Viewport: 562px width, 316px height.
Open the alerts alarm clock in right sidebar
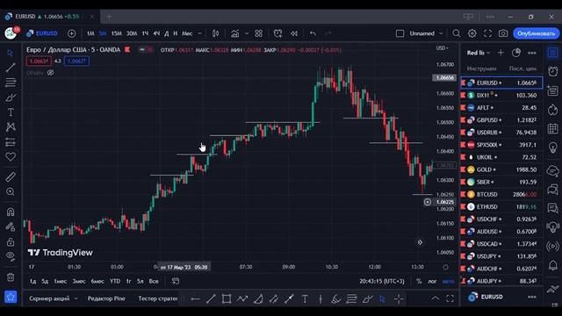coord(553,71)
